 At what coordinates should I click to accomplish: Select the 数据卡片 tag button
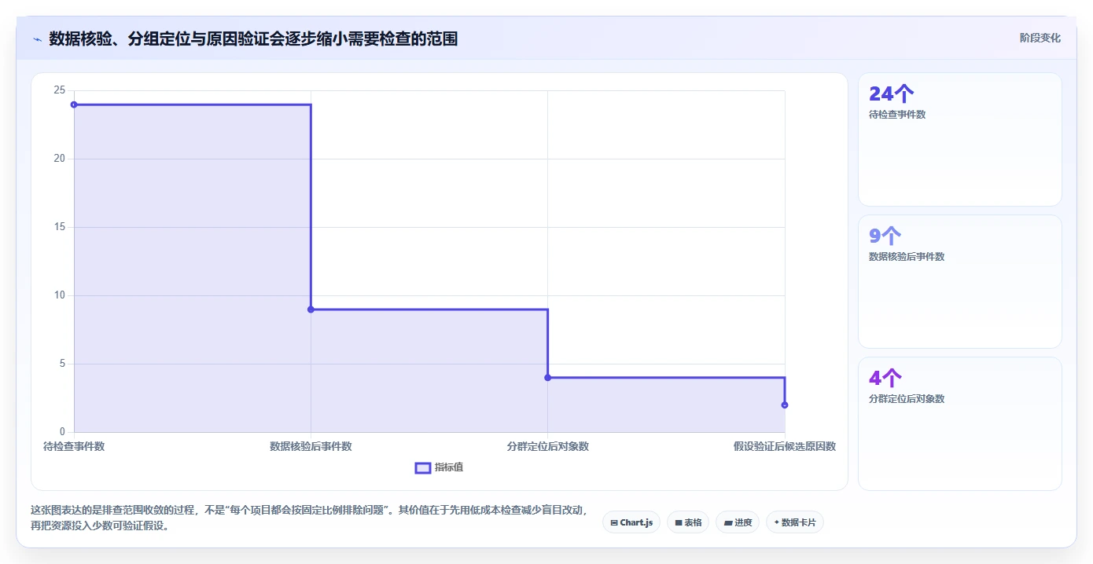(x=794, y=522)
